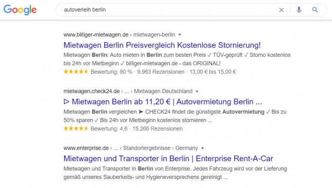Click the text 'Bewertung: 4,6'

point(109,128)
